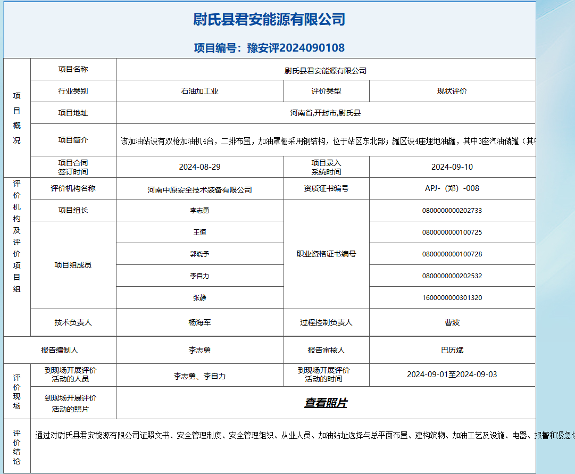Select the contract date 2024-08-29
The image size is (575, 474).
click(200, 167)
